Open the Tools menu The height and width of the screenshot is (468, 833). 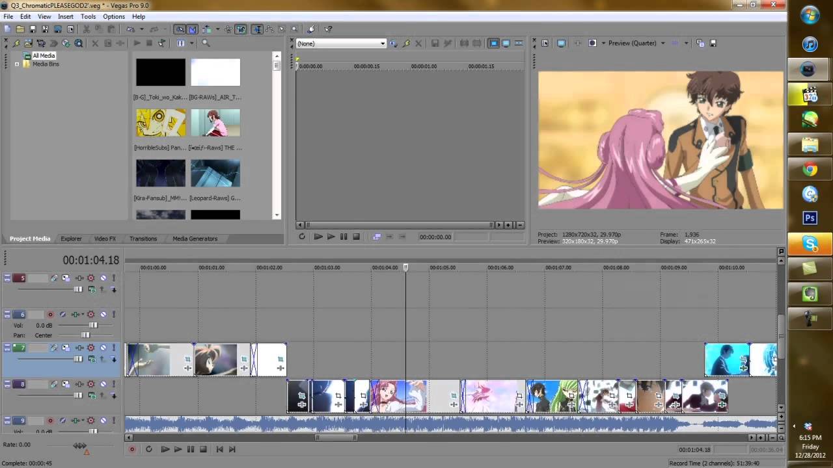pos(88,16)
